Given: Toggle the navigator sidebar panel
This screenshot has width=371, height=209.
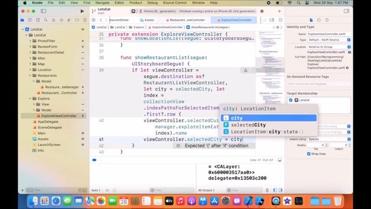Looking at the screenshot, I should [43, 11].
